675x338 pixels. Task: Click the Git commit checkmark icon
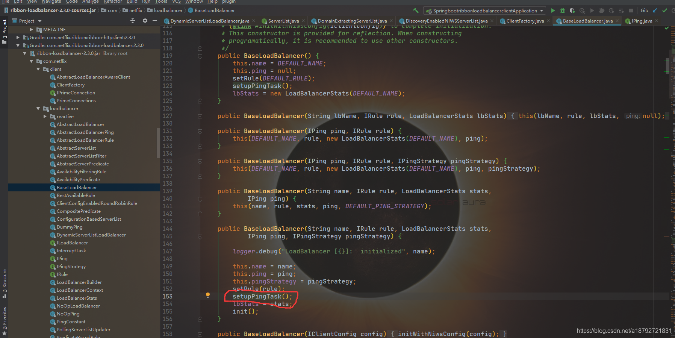665,11
